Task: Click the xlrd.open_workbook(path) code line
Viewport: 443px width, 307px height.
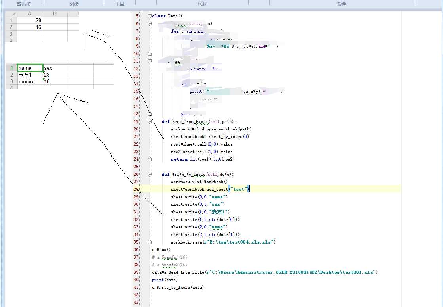Action: click(x=211, y=129)
